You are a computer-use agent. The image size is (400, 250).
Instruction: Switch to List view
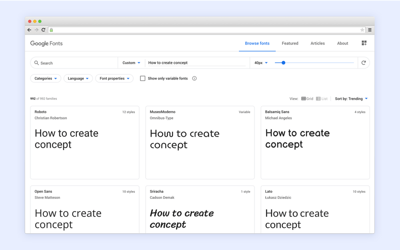tap(322, 99)
